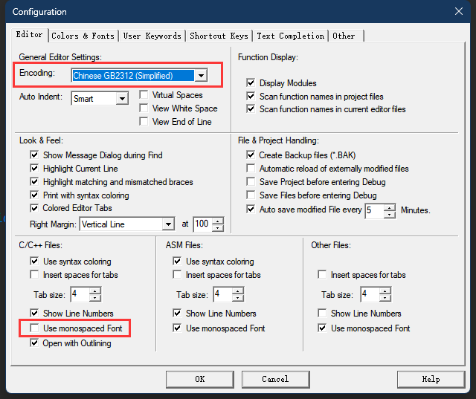Click the ASM Tab size field
Viewport: 476px width, 399px height.
tap(223, 294)
